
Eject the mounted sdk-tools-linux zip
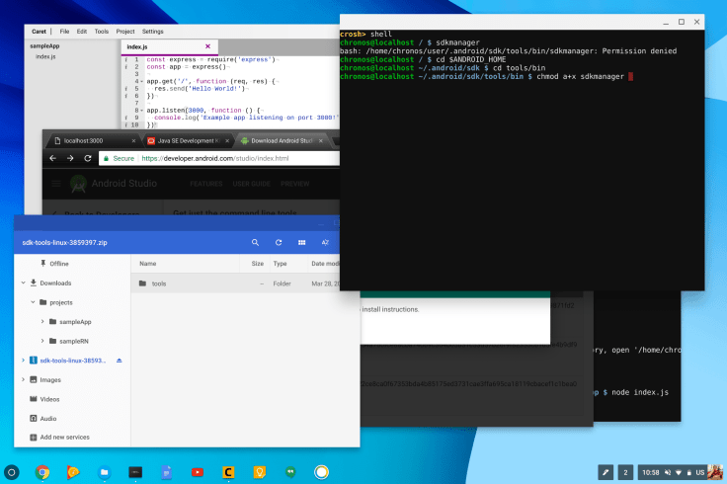120,361
